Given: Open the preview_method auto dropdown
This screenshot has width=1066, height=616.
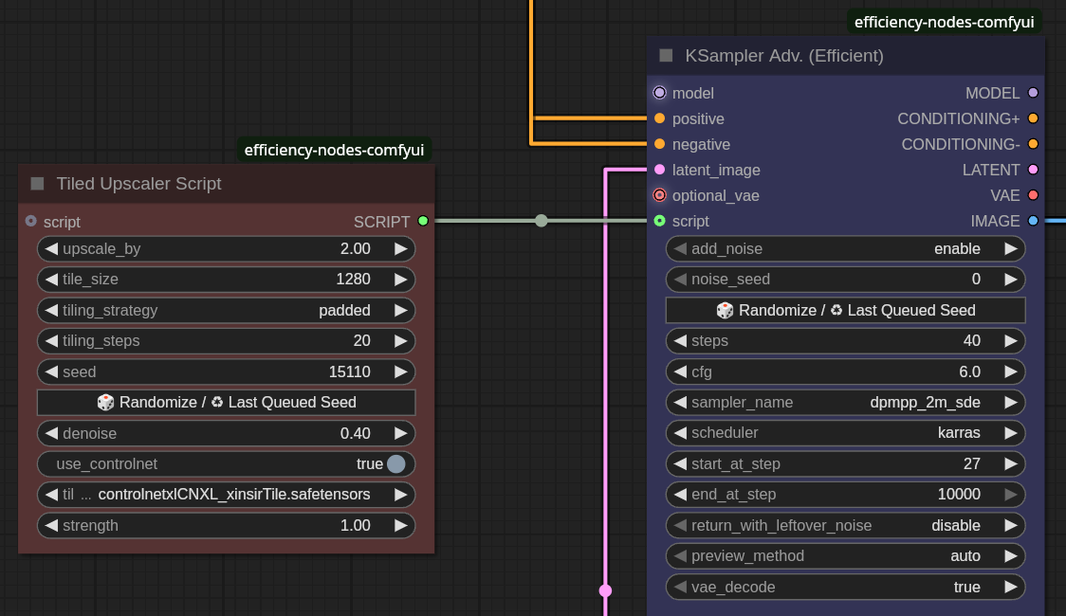Looking at the screenshot, I should 845,555.
